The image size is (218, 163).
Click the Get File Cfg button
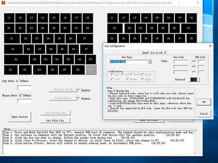click(55, 121)
